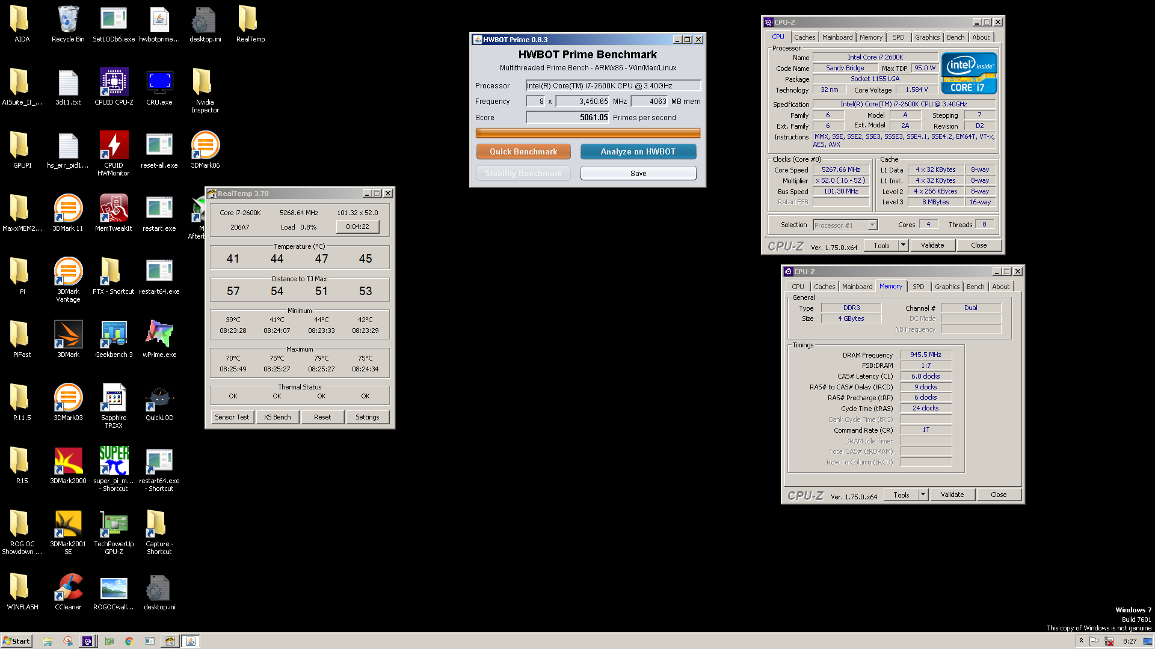This screenshot has height=649, width=1155.
Task: Click Quick Benchmark in HWBOT Prime
Action: click(523, 151)
